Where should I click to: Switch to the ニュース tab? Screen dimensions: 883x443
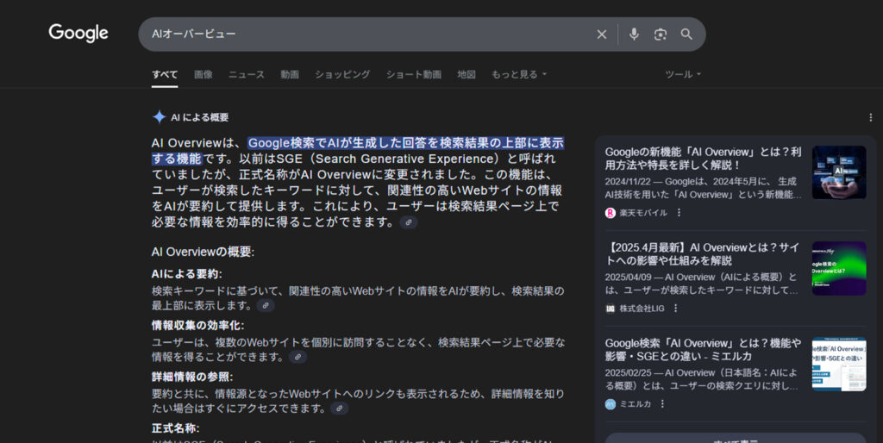point(246,74)
